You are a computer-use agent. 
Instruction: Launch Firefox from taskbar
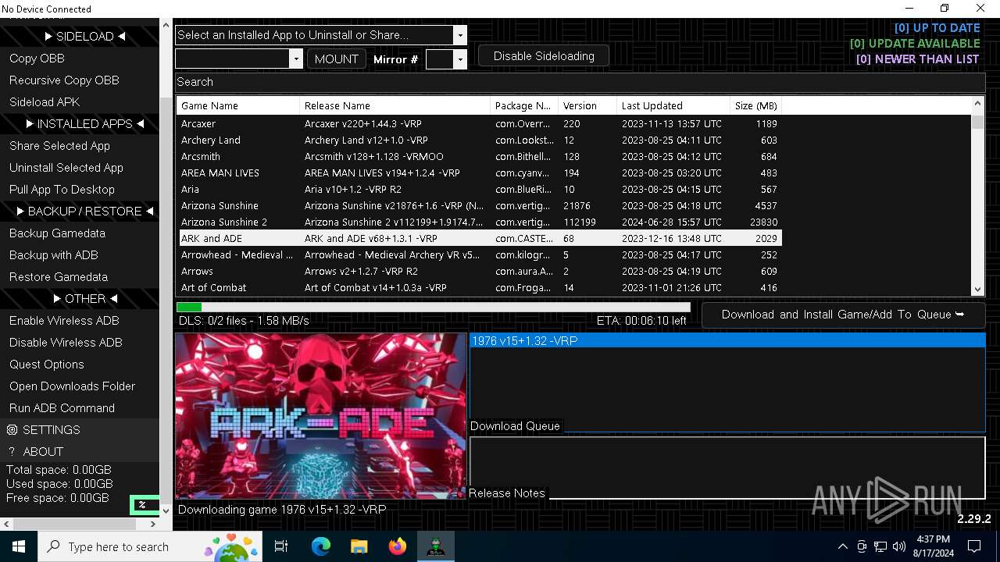[x=398, y=546]
